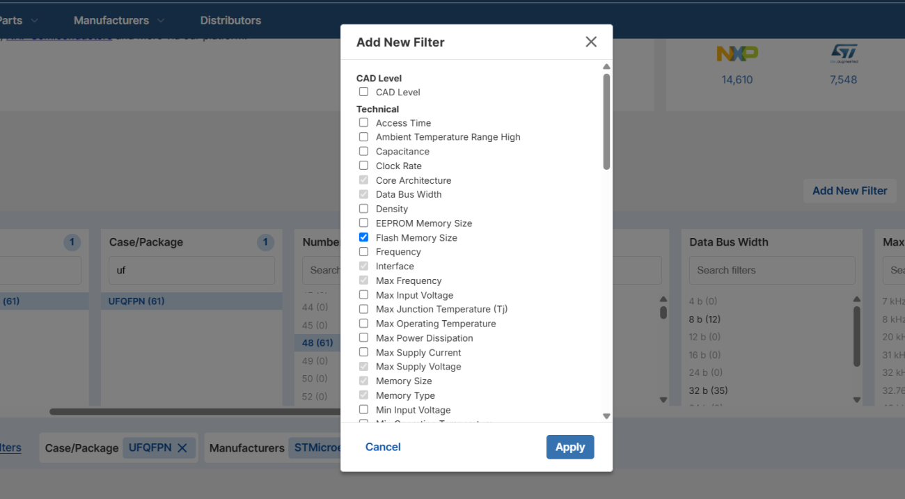The height and width of the screenshot is (499, 905).
Task: Apply the selected filters
Action: [x=570, y=447]
